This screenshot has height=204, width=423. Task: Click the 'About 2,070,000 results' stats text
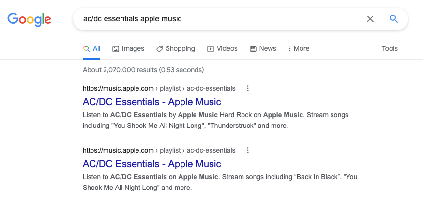(143, 70)
